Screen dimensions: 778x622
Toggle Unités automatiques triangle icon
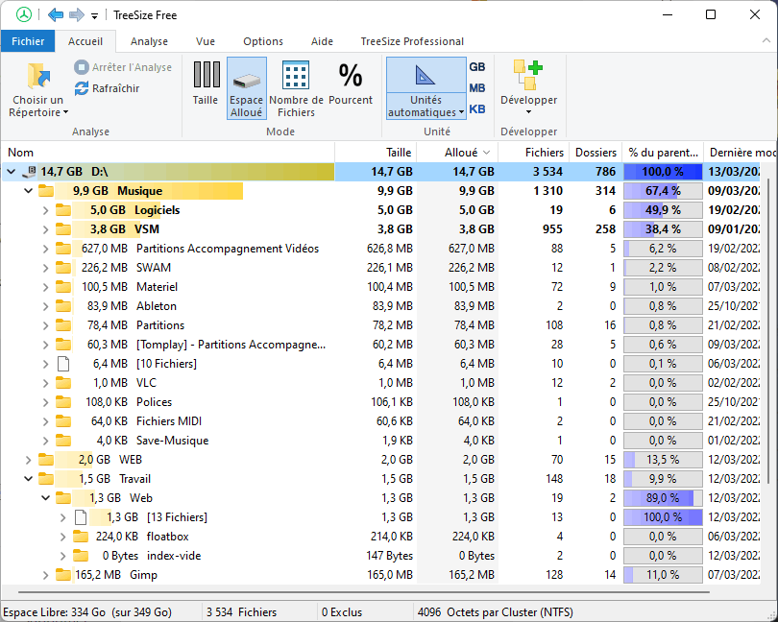click(x=425, y=76)
